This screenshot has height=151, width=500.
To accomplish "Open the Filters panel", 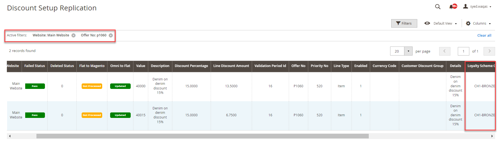I will tap(404, 24).
